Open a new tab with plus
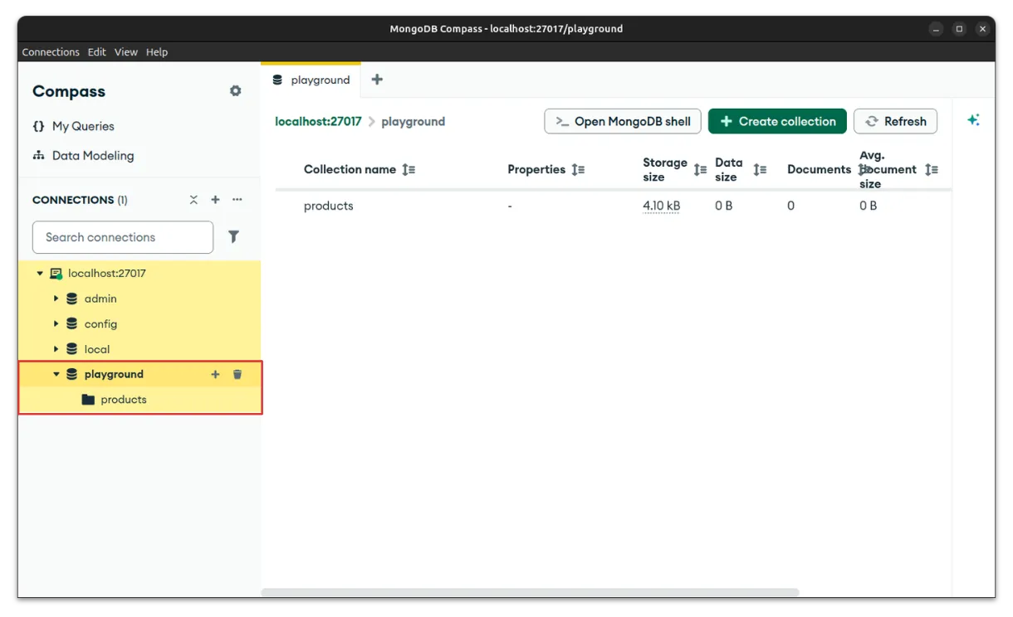1013x617 pixels. (377, 80)
